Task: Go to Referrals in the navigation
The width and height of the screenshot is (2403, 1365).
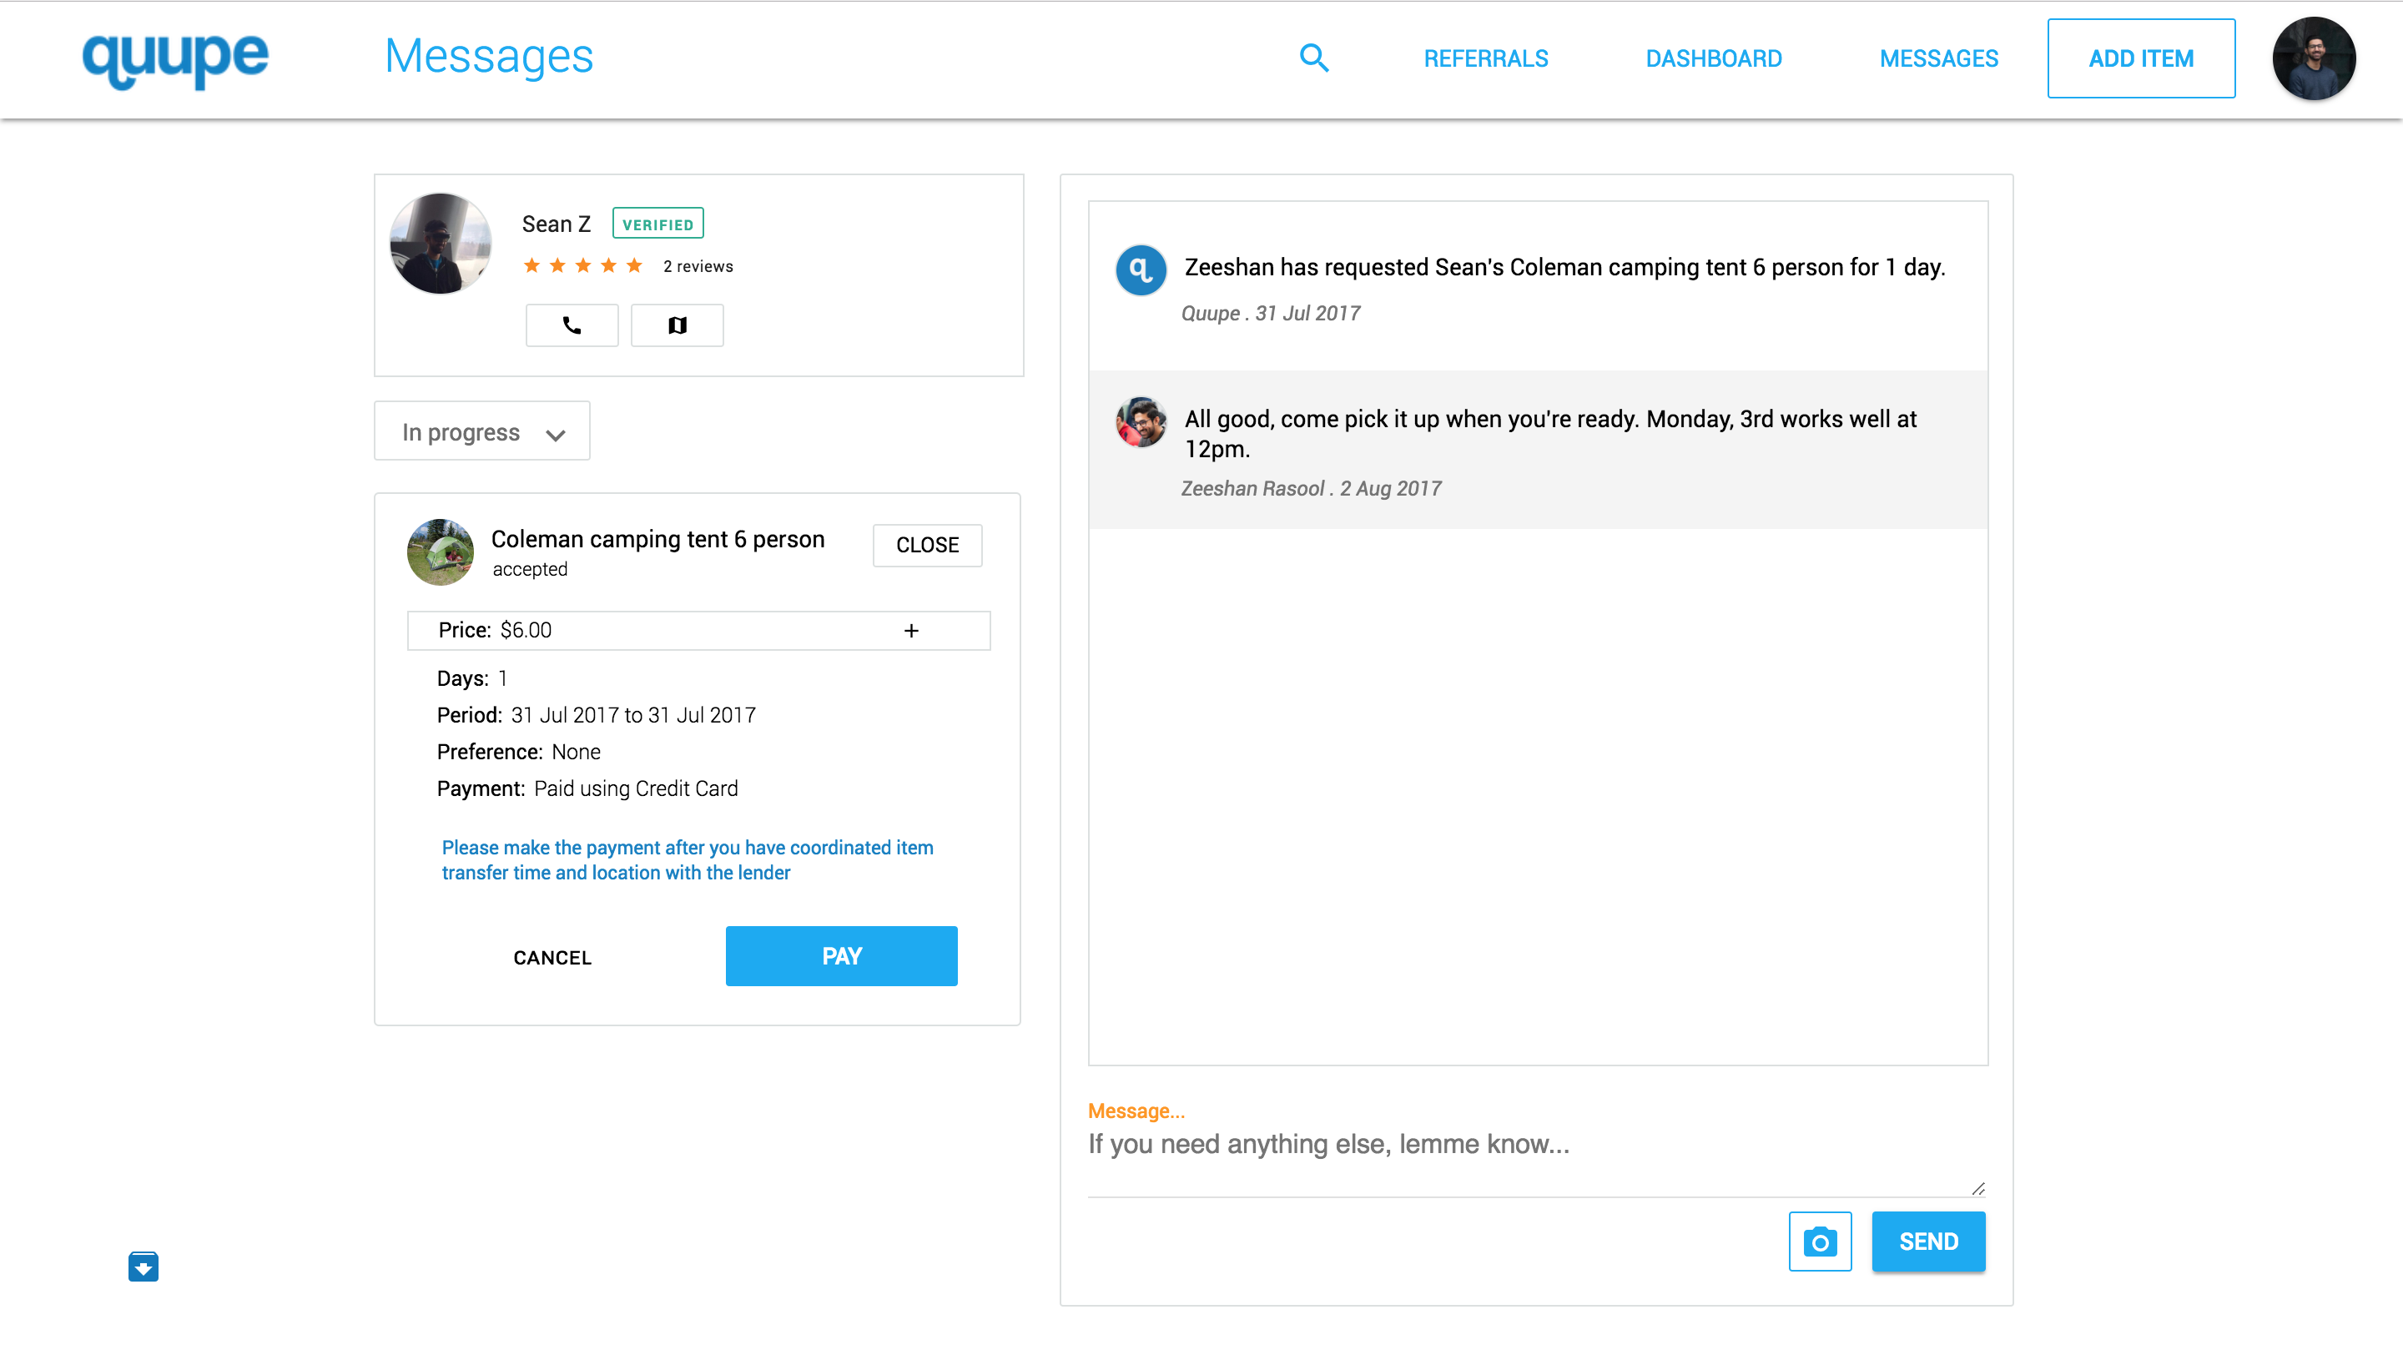Action: click(x=1485, y=58)
